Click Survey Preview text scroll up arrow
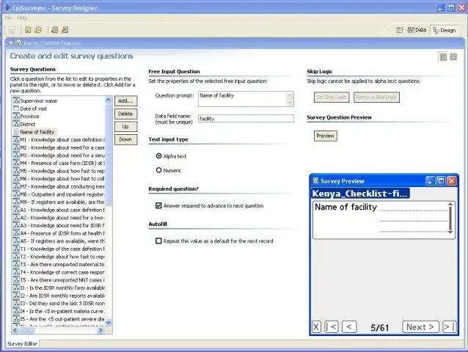The height and width of the screenshot is (352, 468). (x=450, y=204)
